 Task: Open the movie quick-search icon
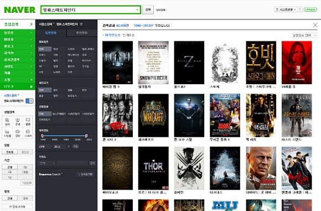click(x=18, y=133)
